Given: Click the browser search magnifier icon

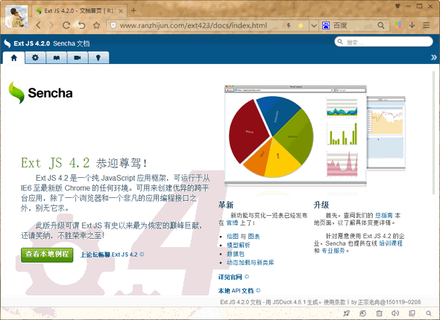Looking at the screenshot, I should [381, 25].
